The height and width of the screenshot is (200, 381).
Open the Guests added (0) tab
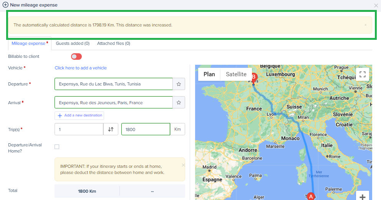pyautogui.click(x=73, y=44)
